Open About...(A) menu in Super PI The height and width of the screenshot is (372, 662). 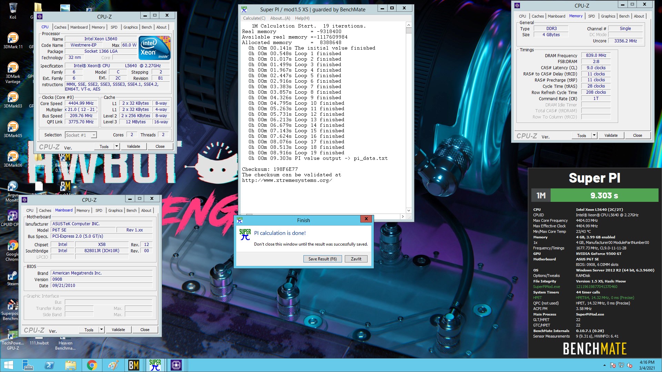tap(280, 18)
